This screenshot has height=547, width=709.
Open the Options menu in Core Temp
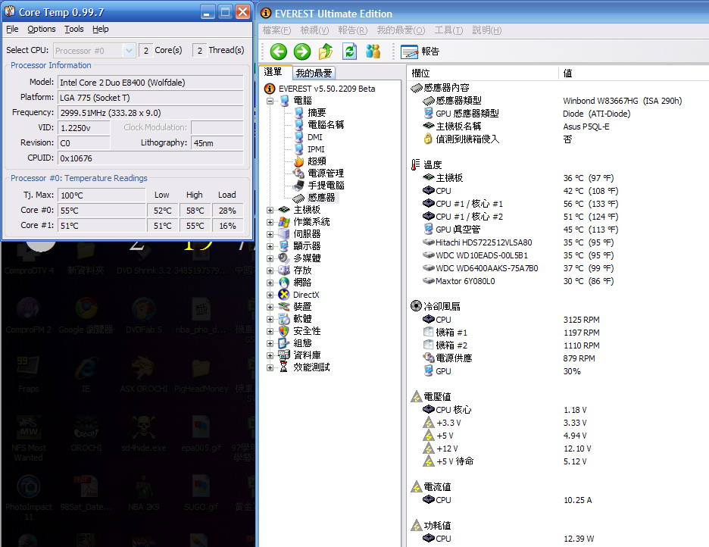[x=42, y=29]
